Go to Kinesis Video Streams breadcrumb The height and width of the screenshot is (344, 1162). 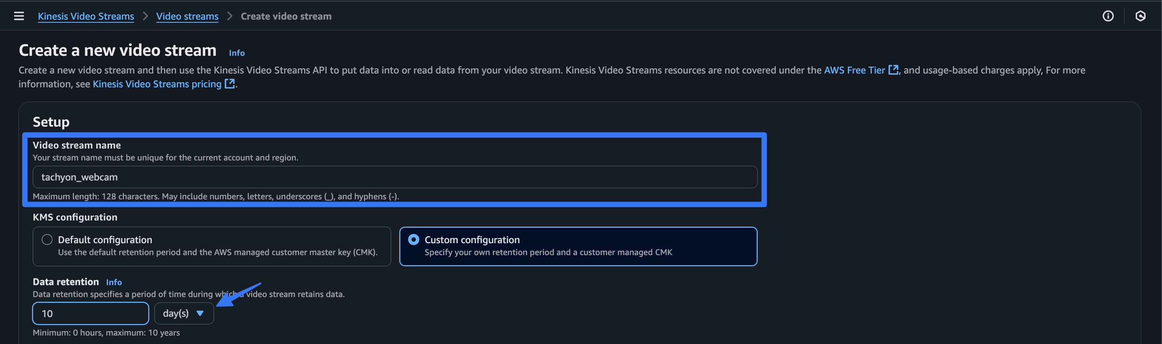(86, 16)
